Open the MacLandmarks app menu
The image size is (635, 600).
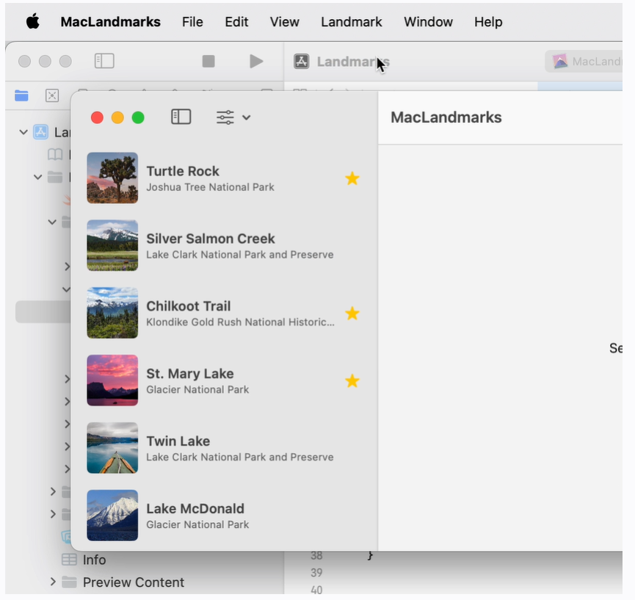pos(111,22)
